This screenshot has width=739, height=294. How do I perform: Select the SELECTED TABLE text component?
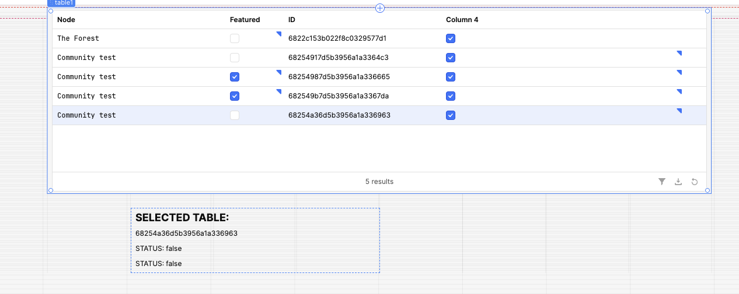[x=255, y=240]
